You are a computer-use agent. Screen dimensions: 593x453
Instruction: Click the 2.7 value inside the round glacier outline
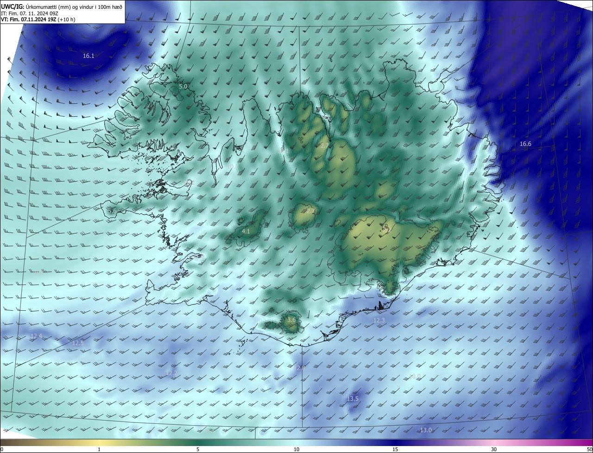pos(311,211)
